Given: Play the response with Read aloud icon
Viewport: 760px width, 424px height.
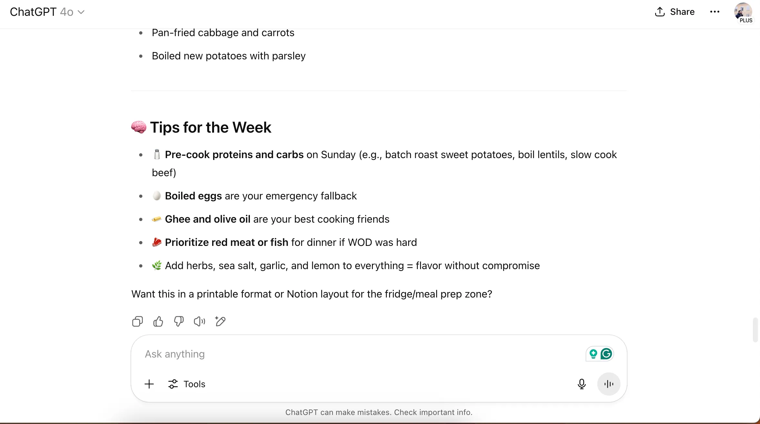Looking at the screenshot, I should click(x=200, y=321).
